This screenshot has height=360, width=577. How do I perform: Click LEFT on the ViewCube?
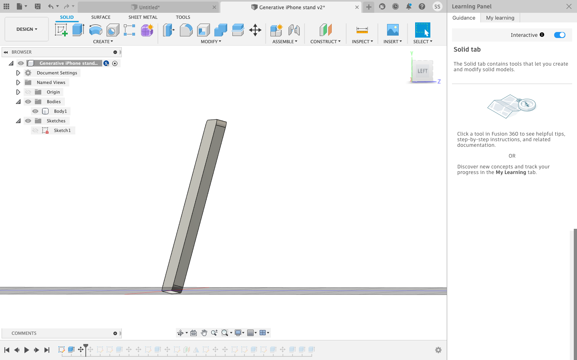[423, 71]
